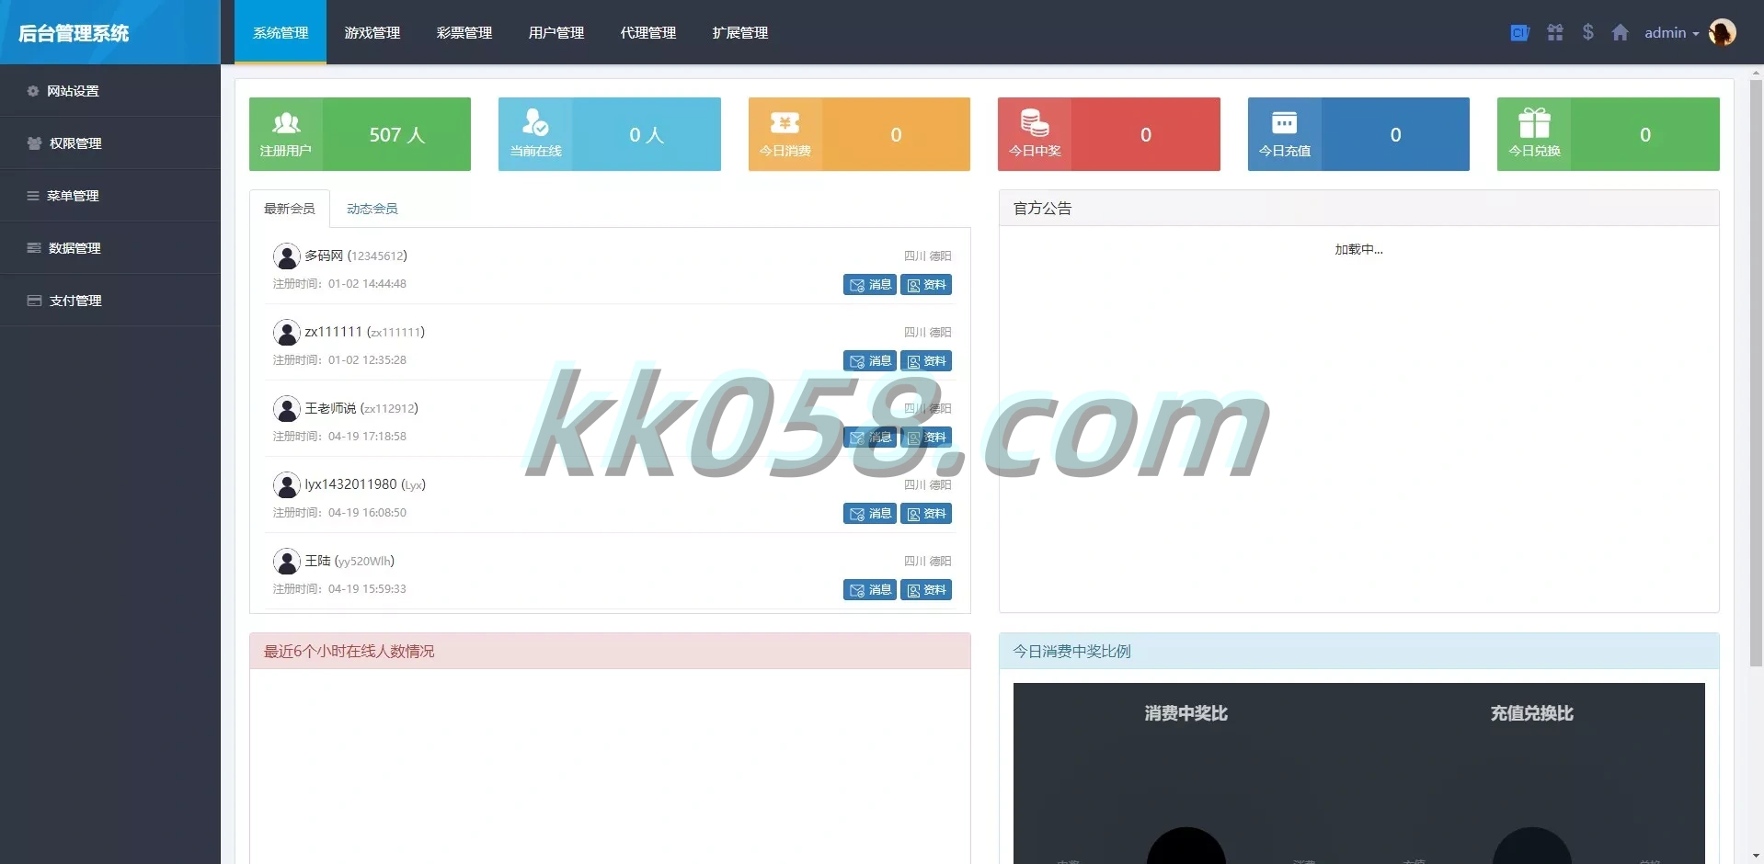This screenshot has height=864, width=1764.
Task: Click the gift icon in the top bar
Action: click(1554, 33)
